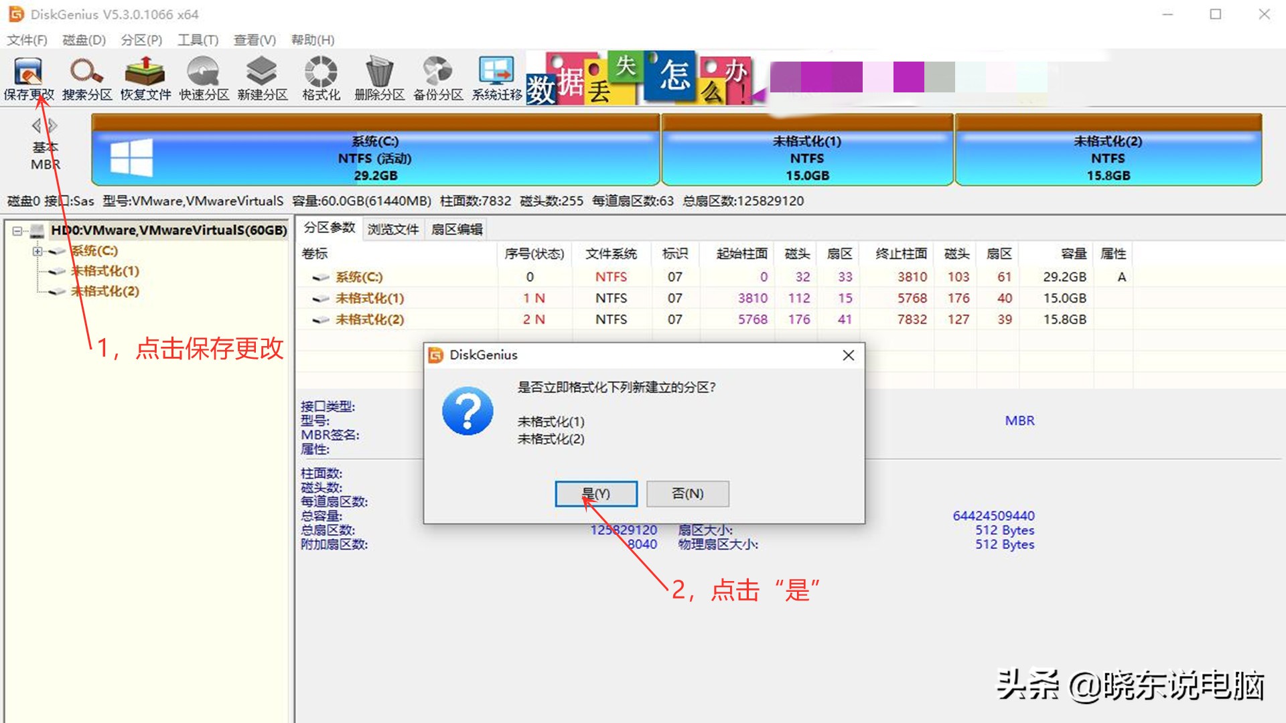
Task: Open the 工具(T) menu
Action: (x=196, y=40)
